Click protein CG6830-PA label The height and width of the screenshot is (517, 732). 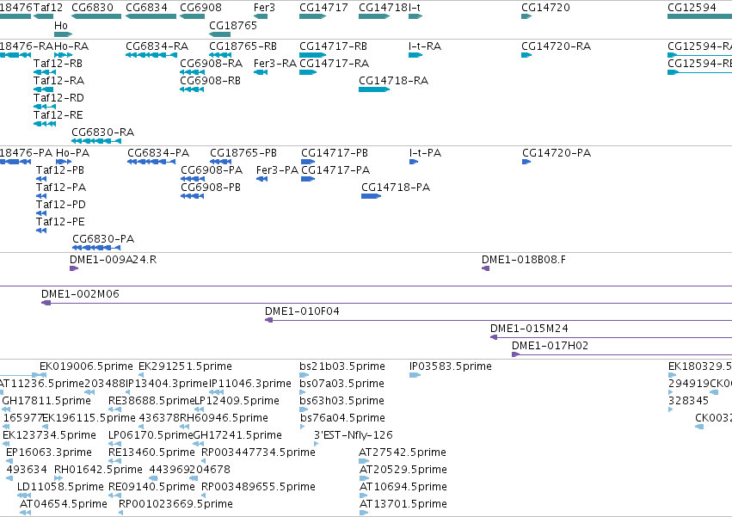103,239
